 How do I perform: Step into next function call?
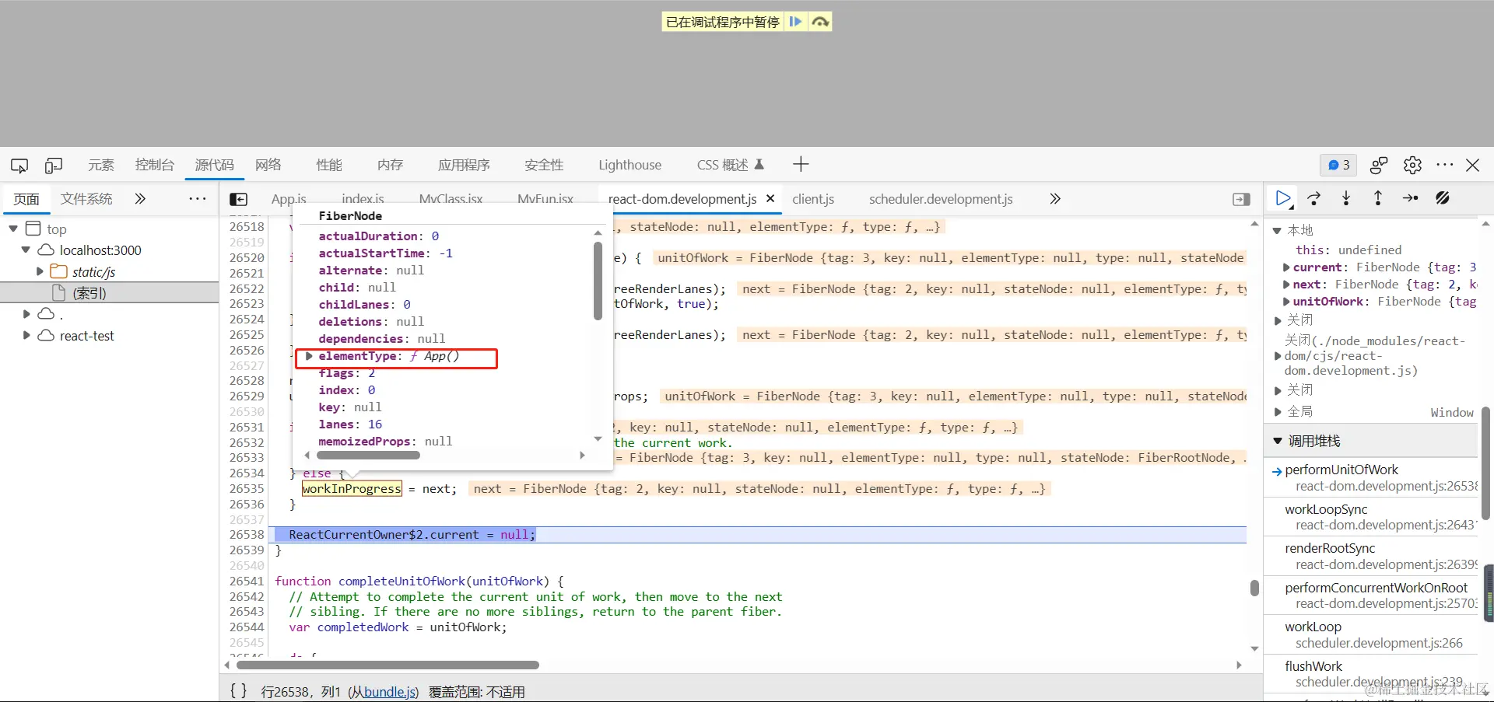(1346, 199)
